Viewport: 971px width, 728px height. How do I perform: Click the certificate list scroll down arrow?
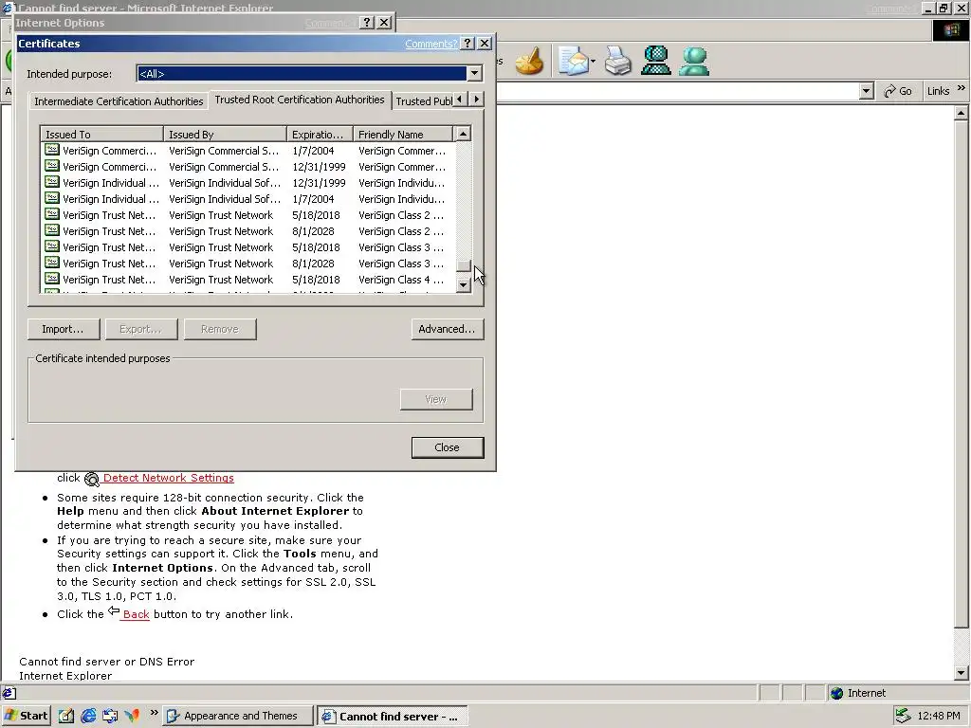[463, 284]
